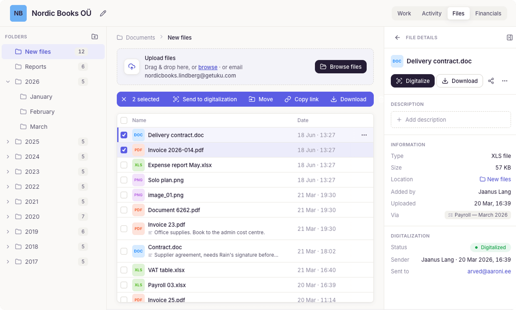Click the PNG icon for image_01.png
This screenshot has width=516, height=310.
[x=138, y=195]
